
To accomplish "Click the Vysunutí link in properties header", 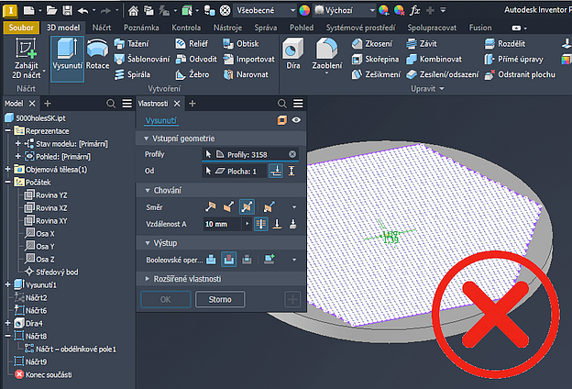I will point(160,120).
